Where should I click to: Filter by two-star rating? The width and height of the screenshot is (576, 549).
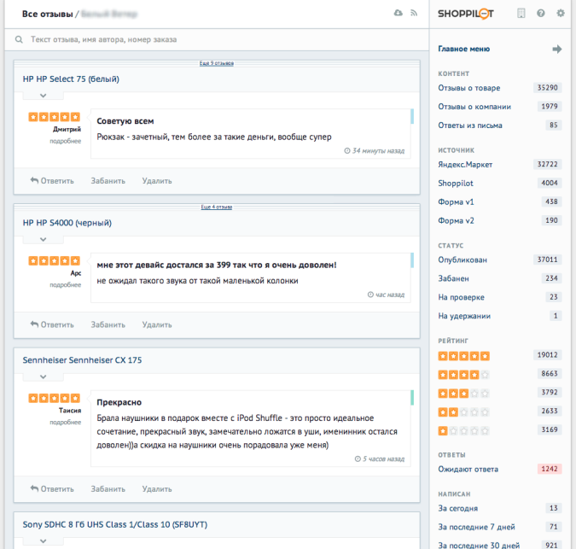coord(463,412)
